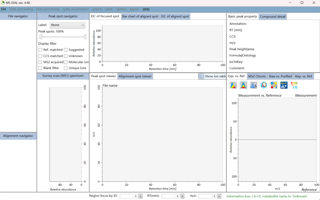The image size is (320, 200).
Task: Click the BinV. spectrum search icon
Action: pyautogui.click(x=284, y=85)
